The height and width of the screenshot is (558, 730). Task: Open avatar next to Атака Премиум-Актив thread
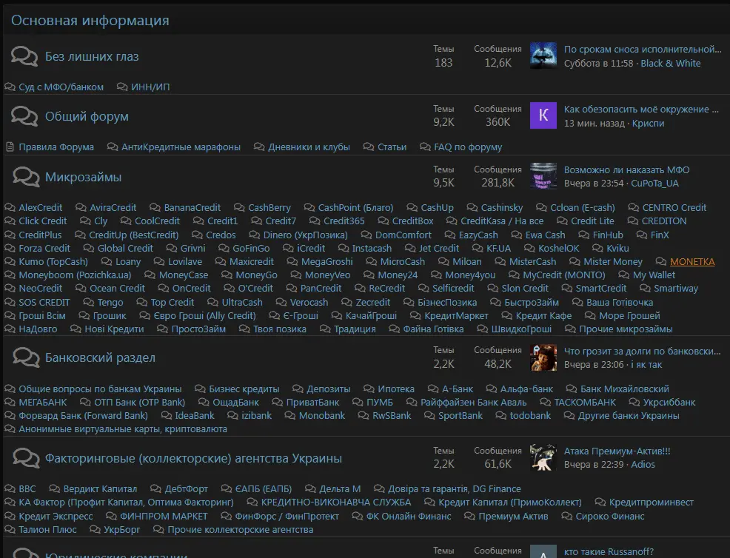point(543,458)
